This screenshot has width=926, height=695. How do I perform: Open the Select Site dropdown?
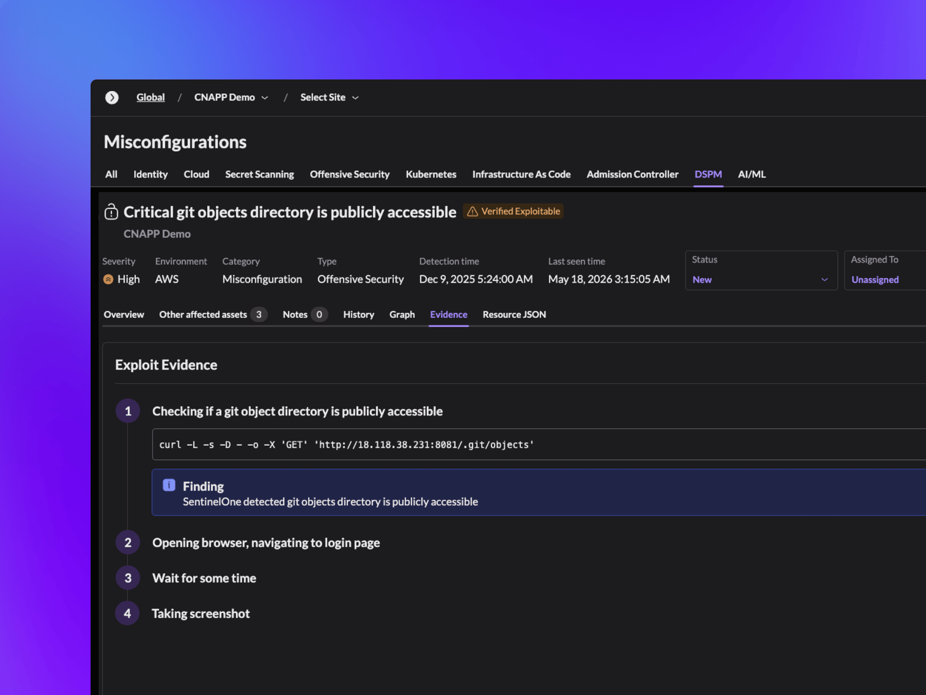tap(330, 98)
